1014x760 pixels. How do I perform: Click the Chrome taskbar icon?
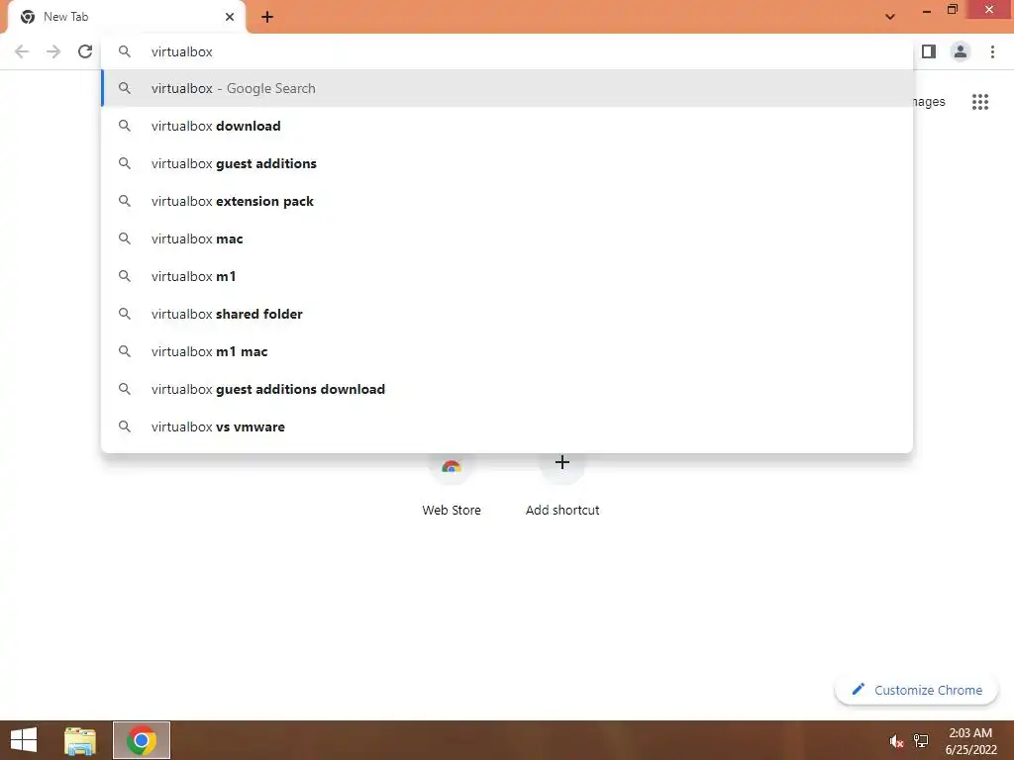coord(141,740)
